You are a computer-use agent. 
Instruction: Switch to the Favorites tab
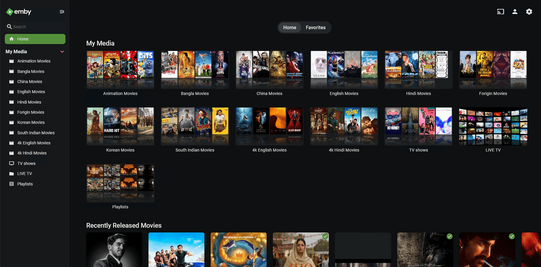pyautogui.click(x=315, y=27)
